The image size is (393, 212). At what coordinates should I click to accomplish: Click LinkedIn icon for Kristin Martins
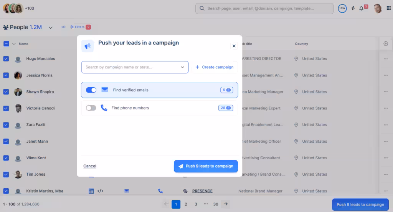pyautogui.click(x=91, y=191)
